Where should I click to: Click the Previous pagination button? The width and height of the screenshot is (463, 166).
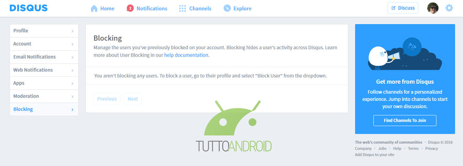107,99
